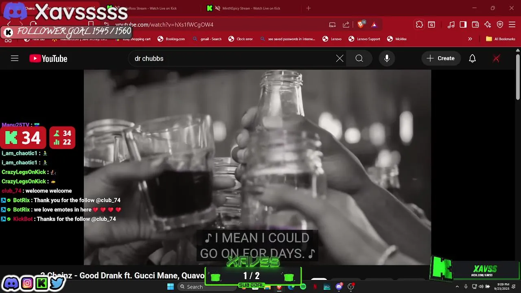Open the Lenovo bookmark
The width and height of the screenshot is (521, 293).
[x=332, y=39]
